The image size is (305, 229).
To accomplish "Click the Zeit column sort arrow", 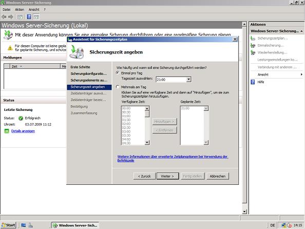I will tap(21, 66).
